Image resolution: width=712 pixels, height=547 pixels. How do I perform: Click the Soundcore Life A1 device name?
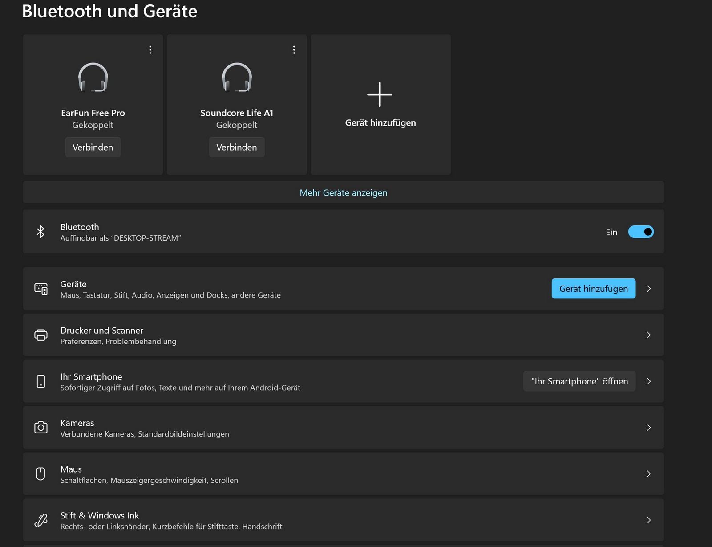(237, 113)
